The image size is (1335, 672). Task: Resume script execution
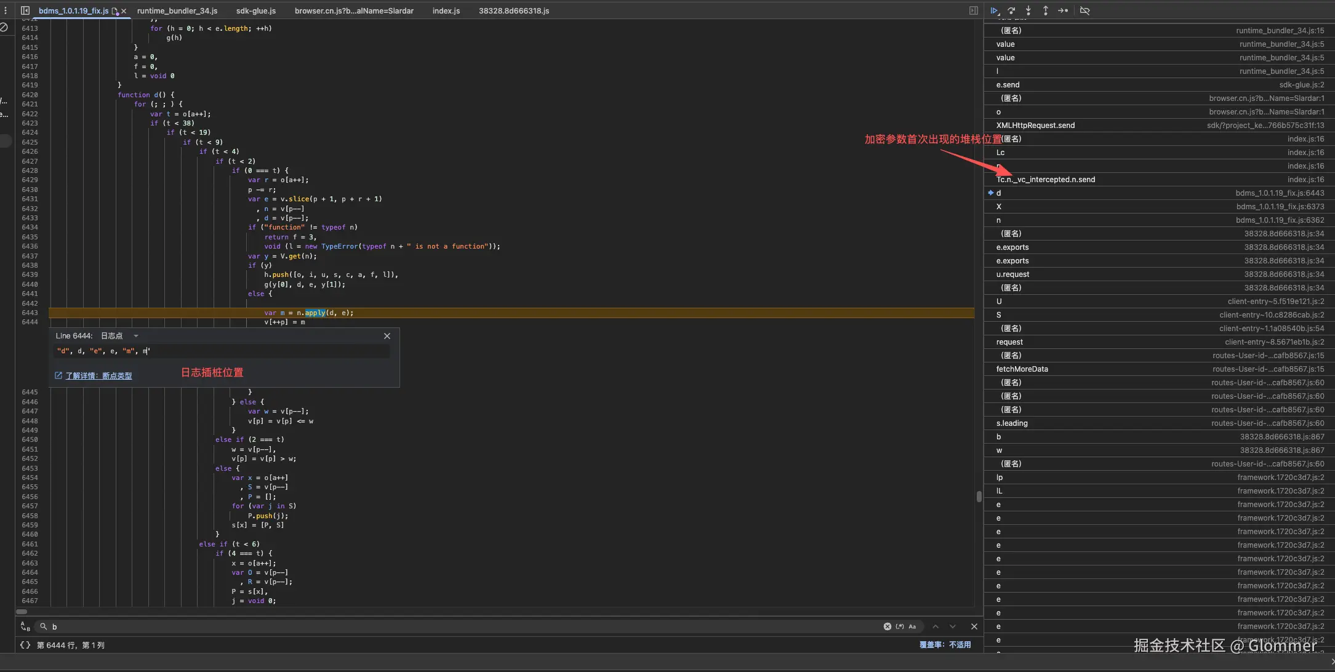(x=994, y=10)
